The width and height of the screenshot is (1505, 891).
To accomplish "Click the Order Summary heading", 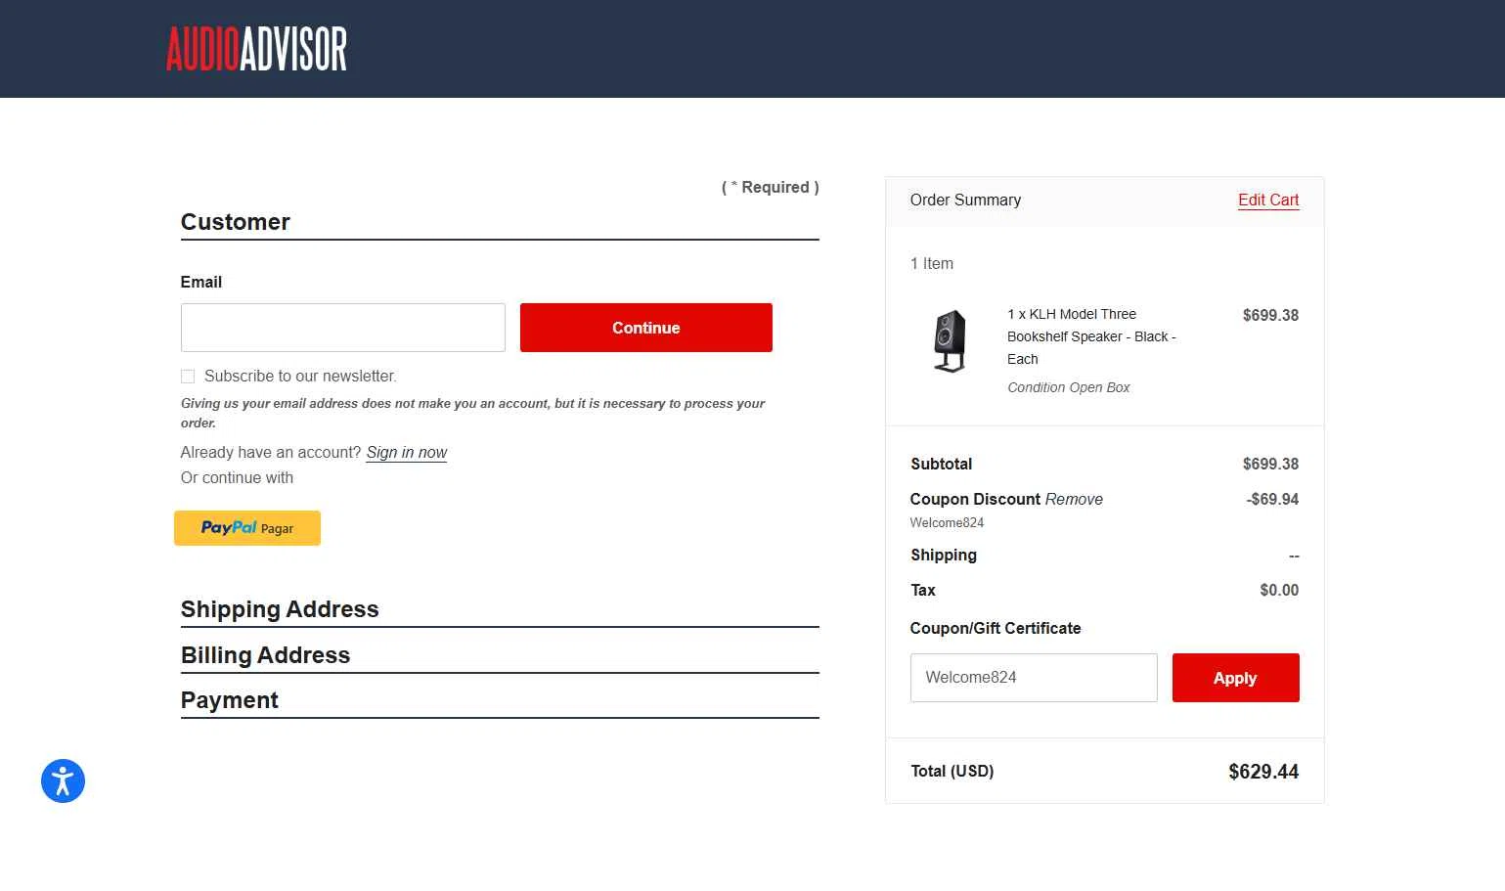I will 965,200.
